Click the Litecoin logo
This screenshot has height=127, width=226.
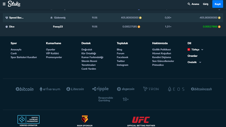[x=75, y=89]
